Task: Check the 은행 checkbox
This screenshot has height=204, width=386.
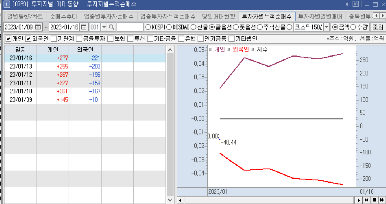Action: [181, 39]
